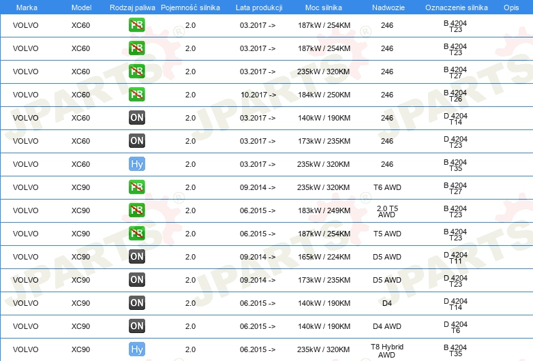Click the ON diesel icon in XC60 173kW / 235KM row
The image size is (533, 361).
click(x=136, y=140)
